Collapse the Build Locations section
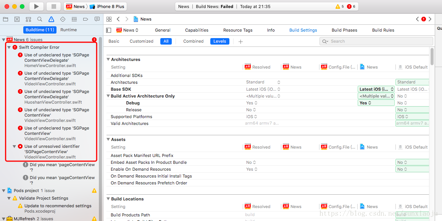The height and width of the screenshot is (221, 442). (x=108, y=199)
